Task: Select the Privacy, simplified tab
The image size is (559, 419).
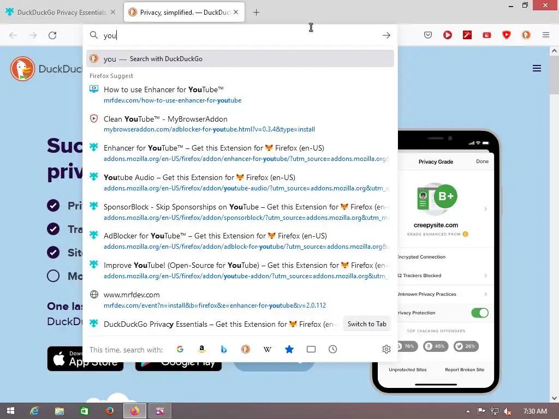Action: [x=184, y=13]
